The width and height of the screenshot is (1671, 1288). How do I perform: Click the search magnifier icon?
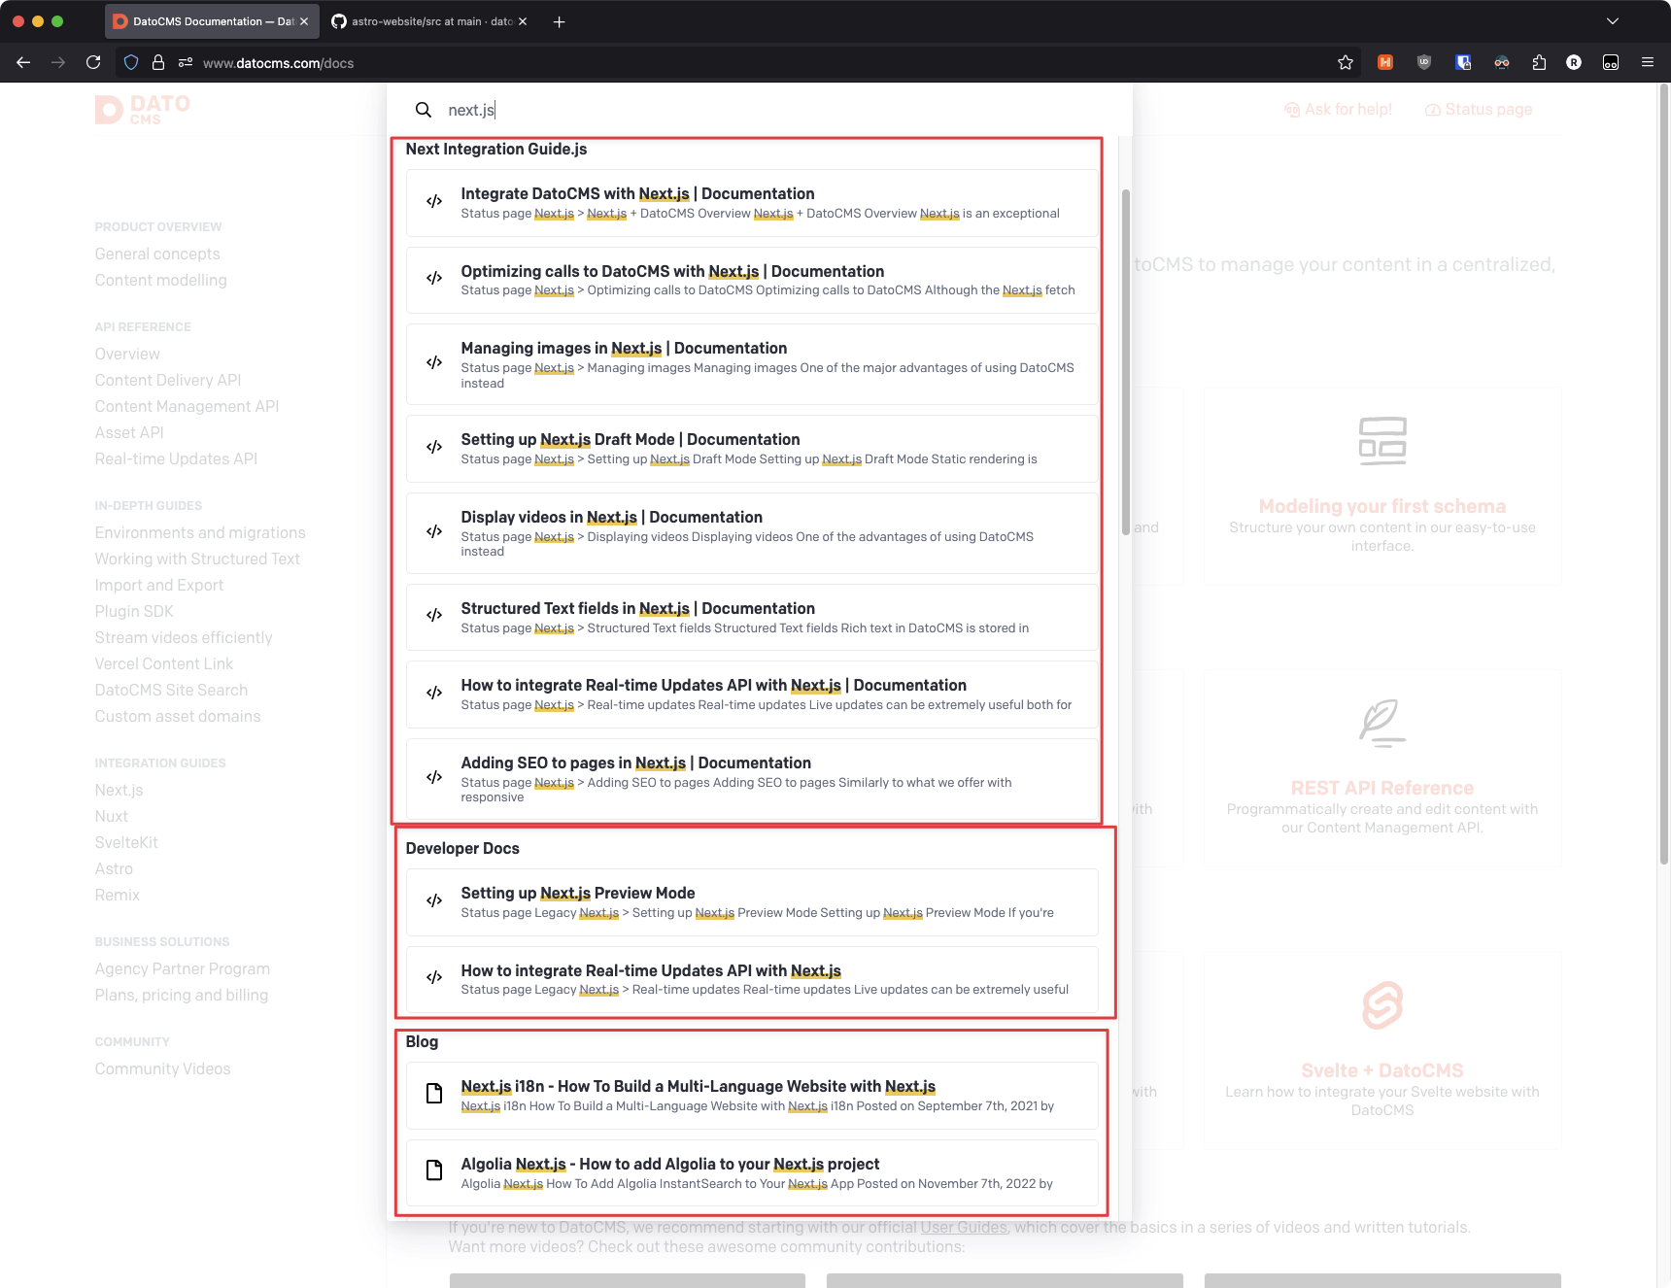424,110
